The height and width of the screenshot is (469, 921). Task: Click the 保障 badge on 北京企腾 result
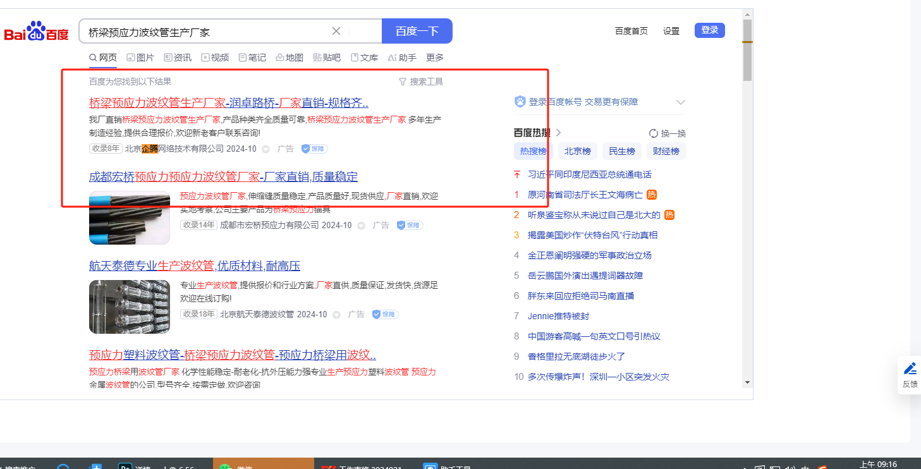[314, 149]
